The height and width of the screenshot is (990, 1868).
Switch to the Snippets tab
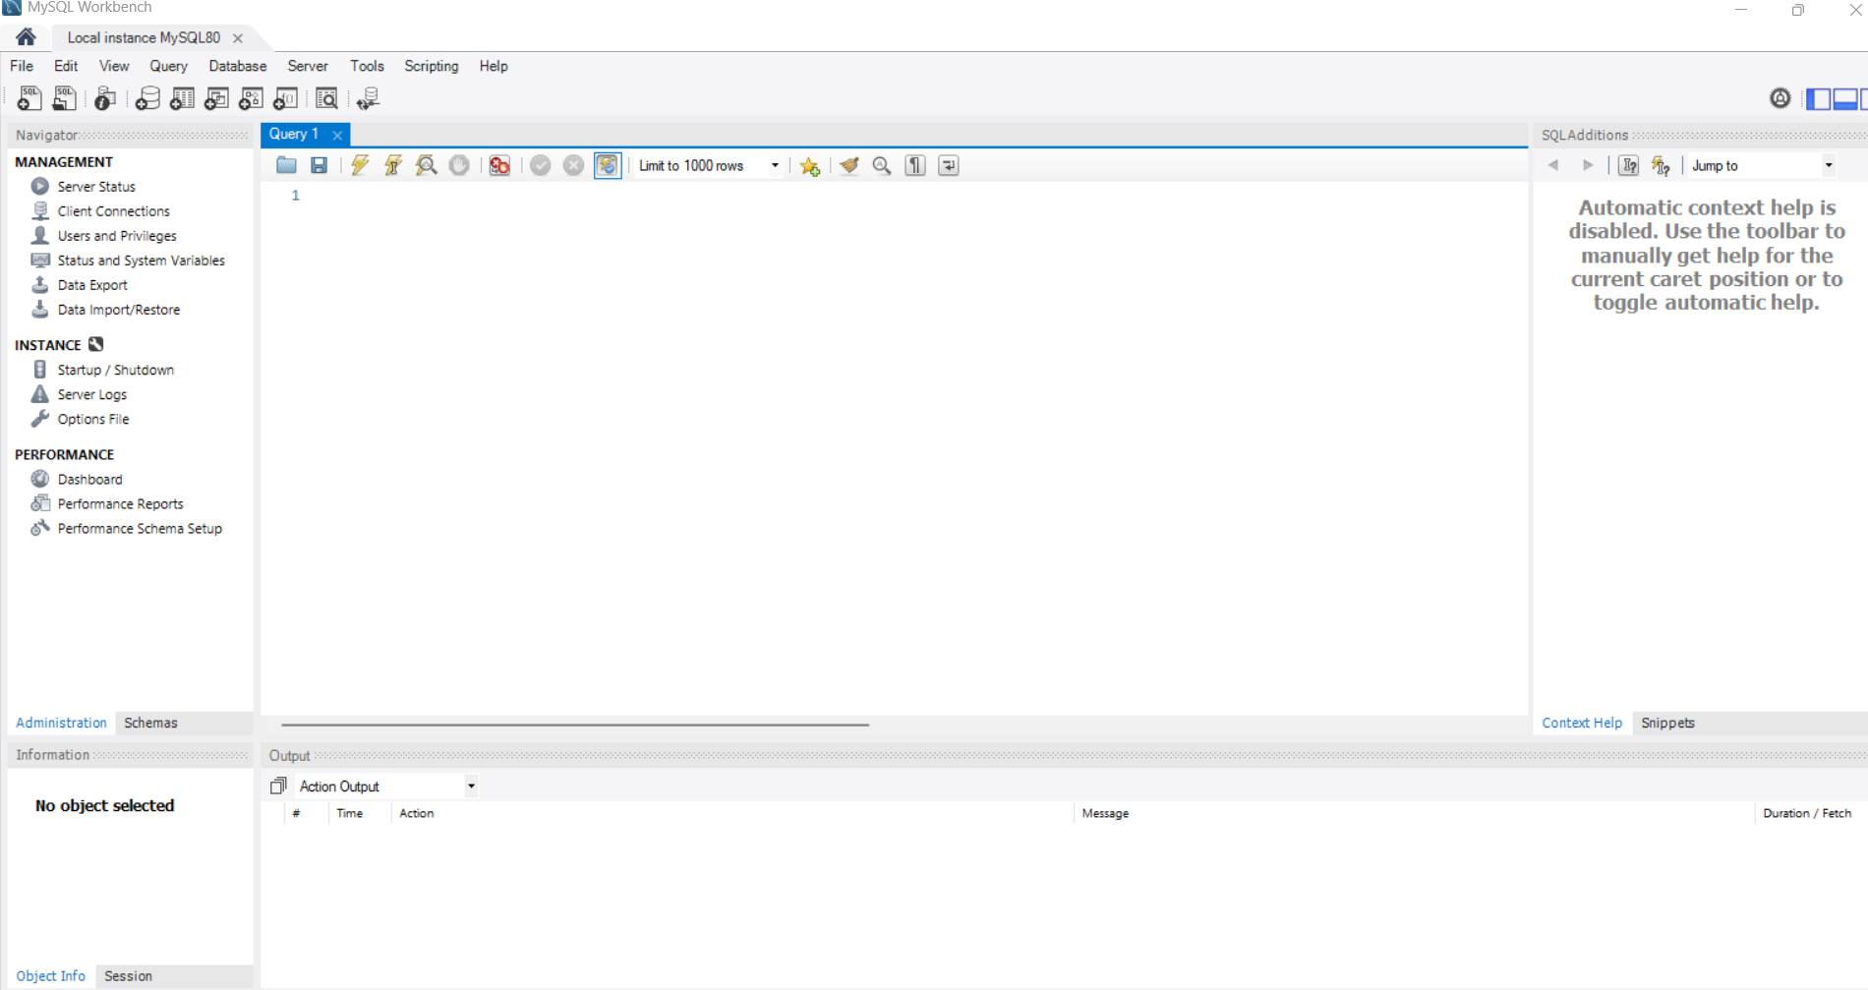click(1667, 723)
